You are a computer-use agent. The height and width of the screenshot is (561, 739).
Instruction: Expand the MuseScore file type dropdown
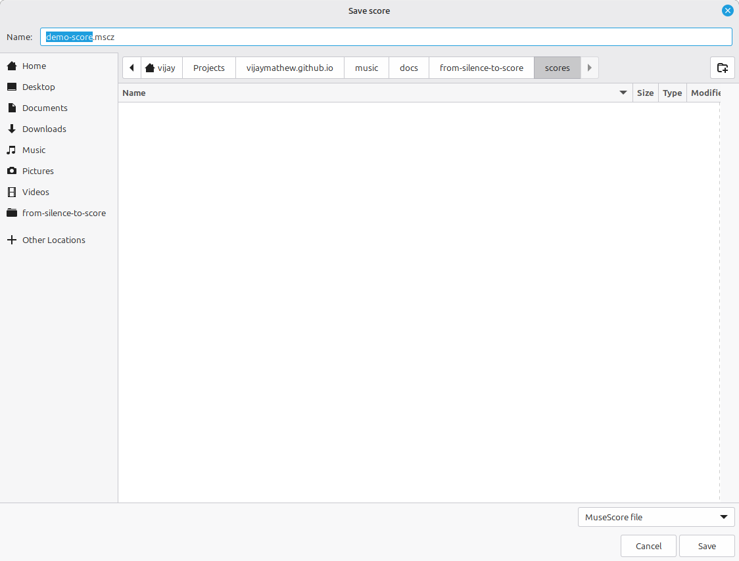(x=656, y=517)
